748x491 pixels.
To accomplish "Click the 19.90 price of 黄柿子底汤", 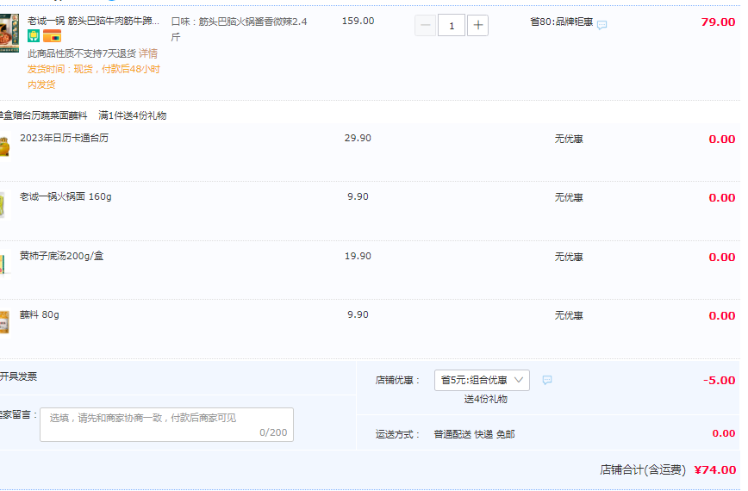I will click(358, 256).
